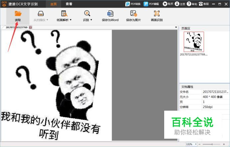This screenshot has width=230, height=147.
Task: Switch to the 主页 tab
Action: pos(54,4)
